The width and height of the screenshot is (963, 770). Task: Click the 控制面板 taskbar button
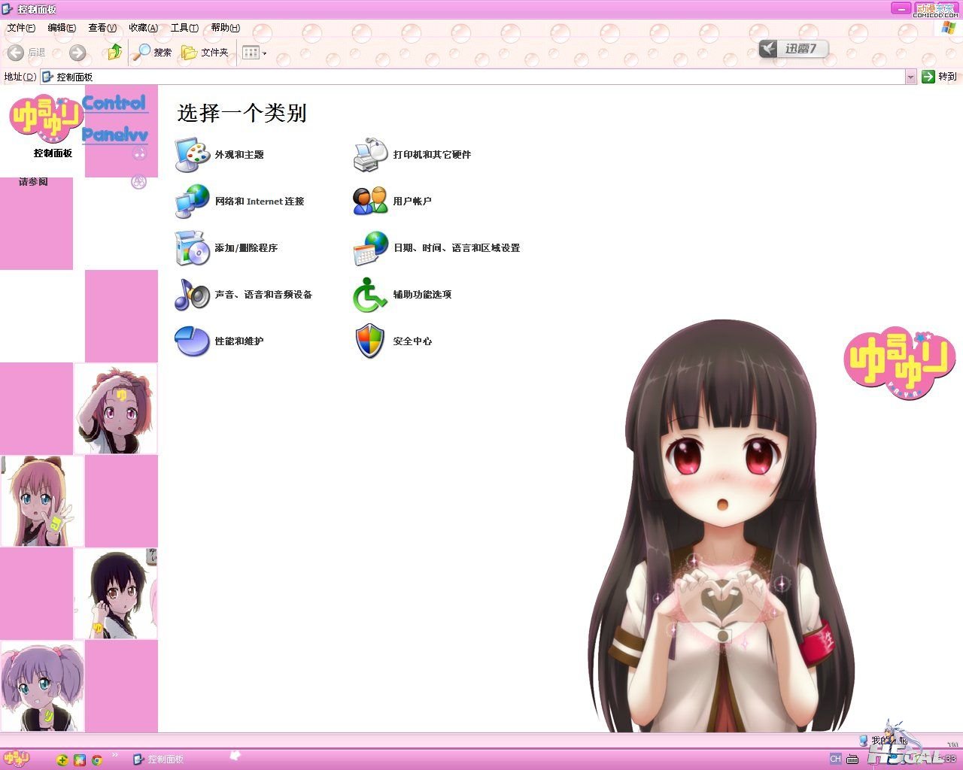tap(159, 759)
